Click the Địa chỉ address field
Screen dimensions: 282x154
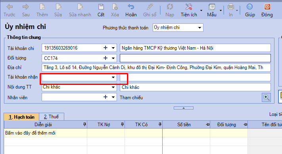pos(156,67)
